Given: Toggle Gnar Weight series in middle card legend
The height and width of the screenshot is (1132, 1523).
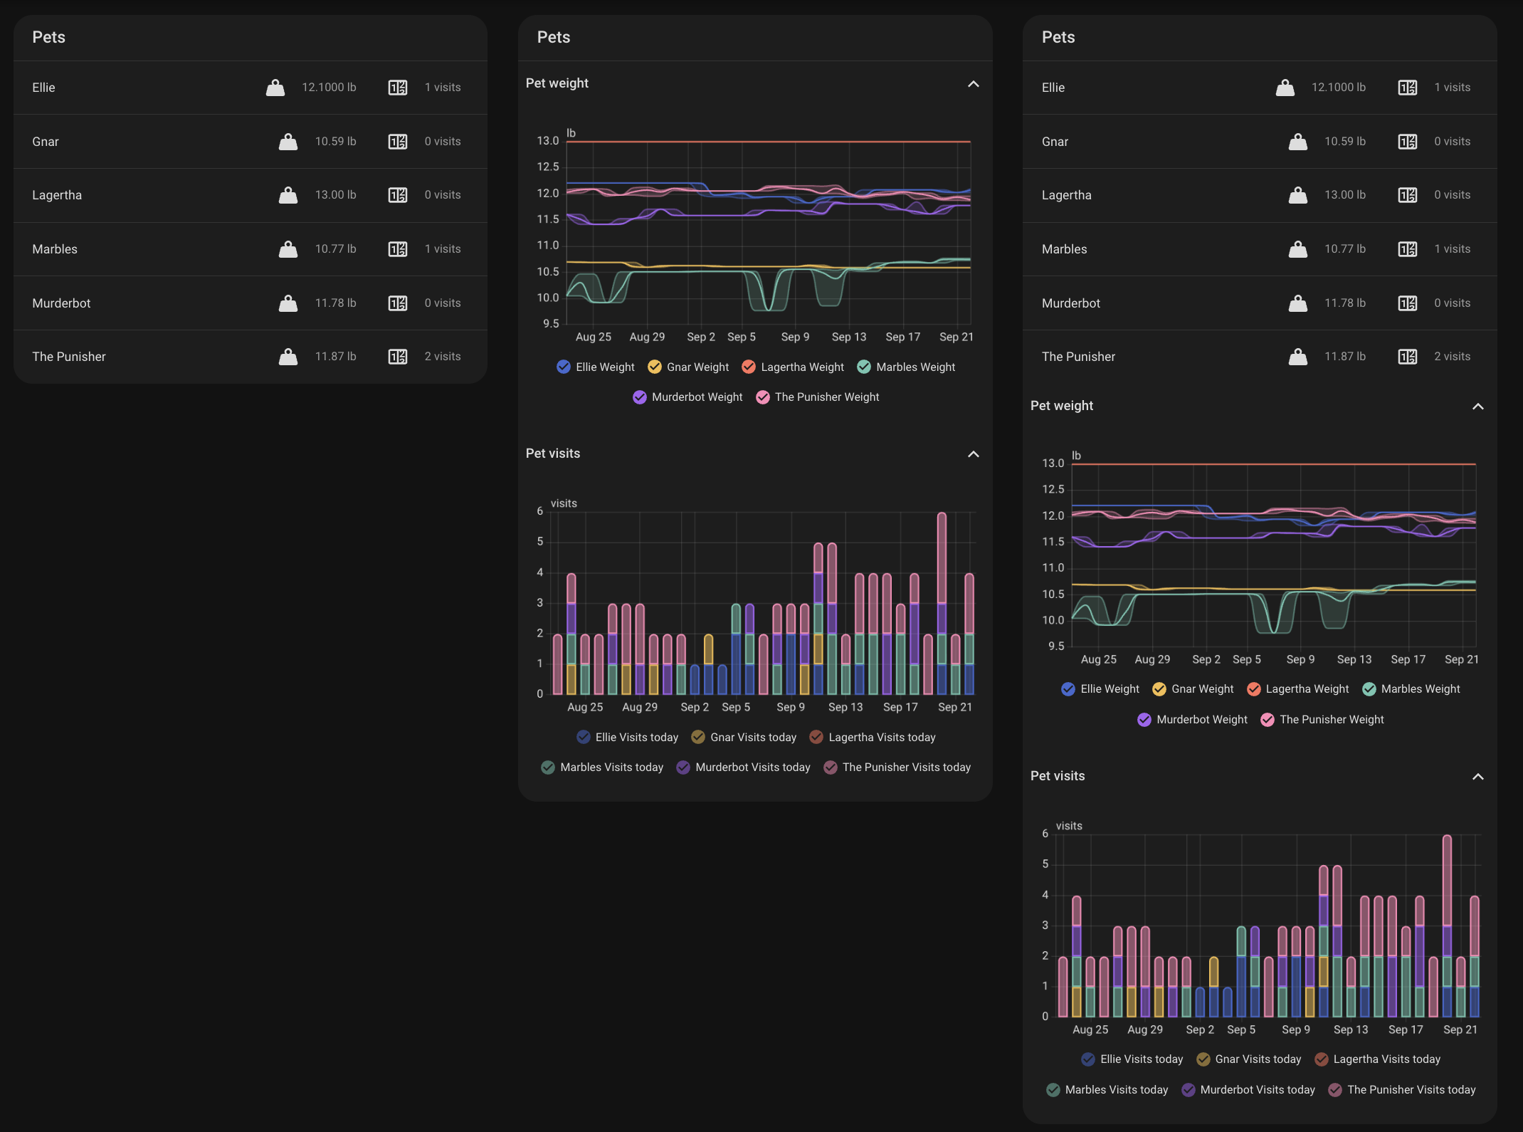Looking at the screenshot, I should (688, 367).
